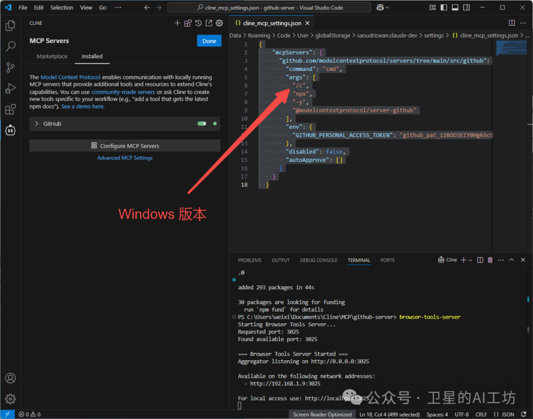Customize layout icon in title bar
The width and height of the screenshot is (533, 419).
coord(432,7)
